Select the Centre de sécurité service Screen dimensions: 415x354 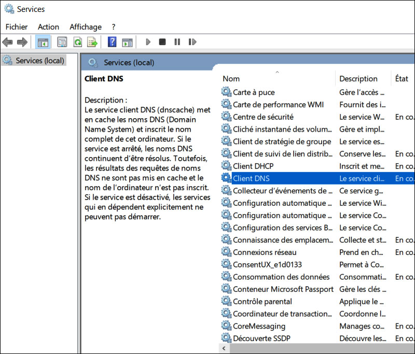point(263,117)
